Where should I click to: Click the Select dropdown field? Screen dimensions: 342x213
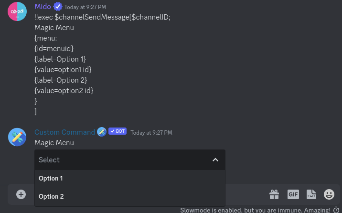[x=130, y=160]
